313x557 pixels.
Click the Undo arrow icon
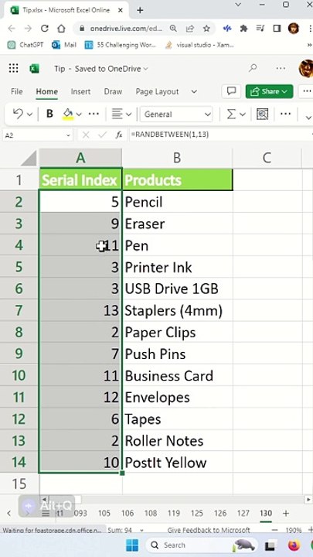[x=18, y=114]
